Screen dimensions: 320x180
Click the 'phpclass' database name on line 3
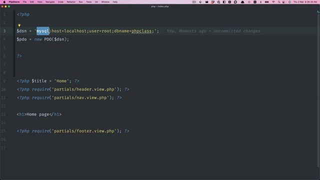point(141,31)
